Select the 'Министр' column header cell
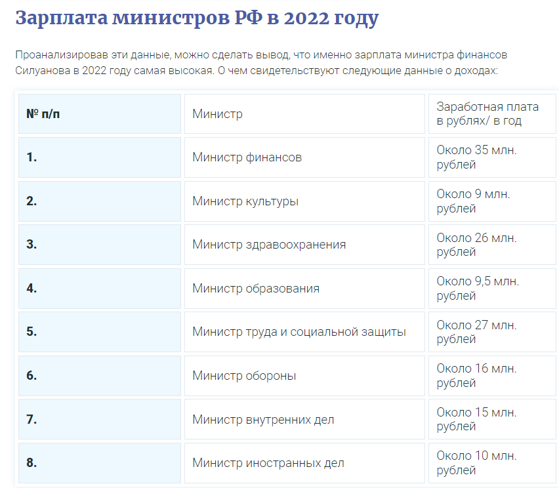 pos(304,114)
